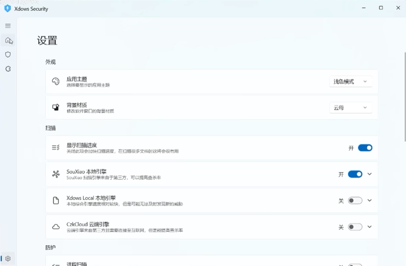Click the file icon beside Xdows Local 本地引擎
This screenshot has width=406, height=266.
point(56,201)
